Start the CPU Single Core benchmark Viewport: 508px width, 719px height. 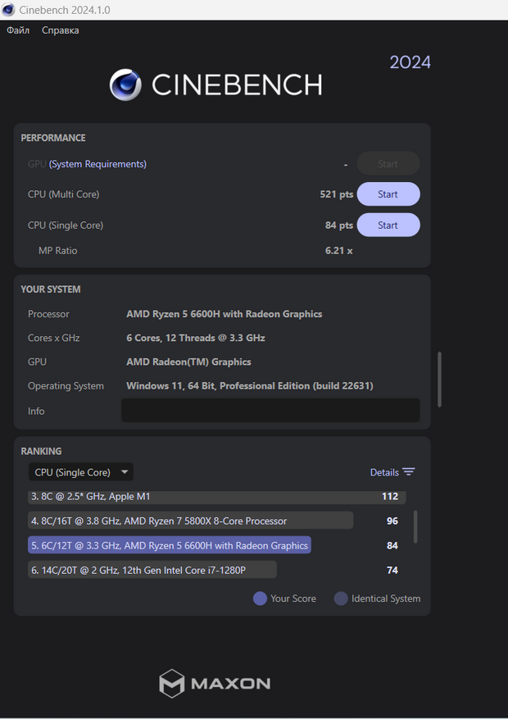pyautogui.click(x=388, y=225)
